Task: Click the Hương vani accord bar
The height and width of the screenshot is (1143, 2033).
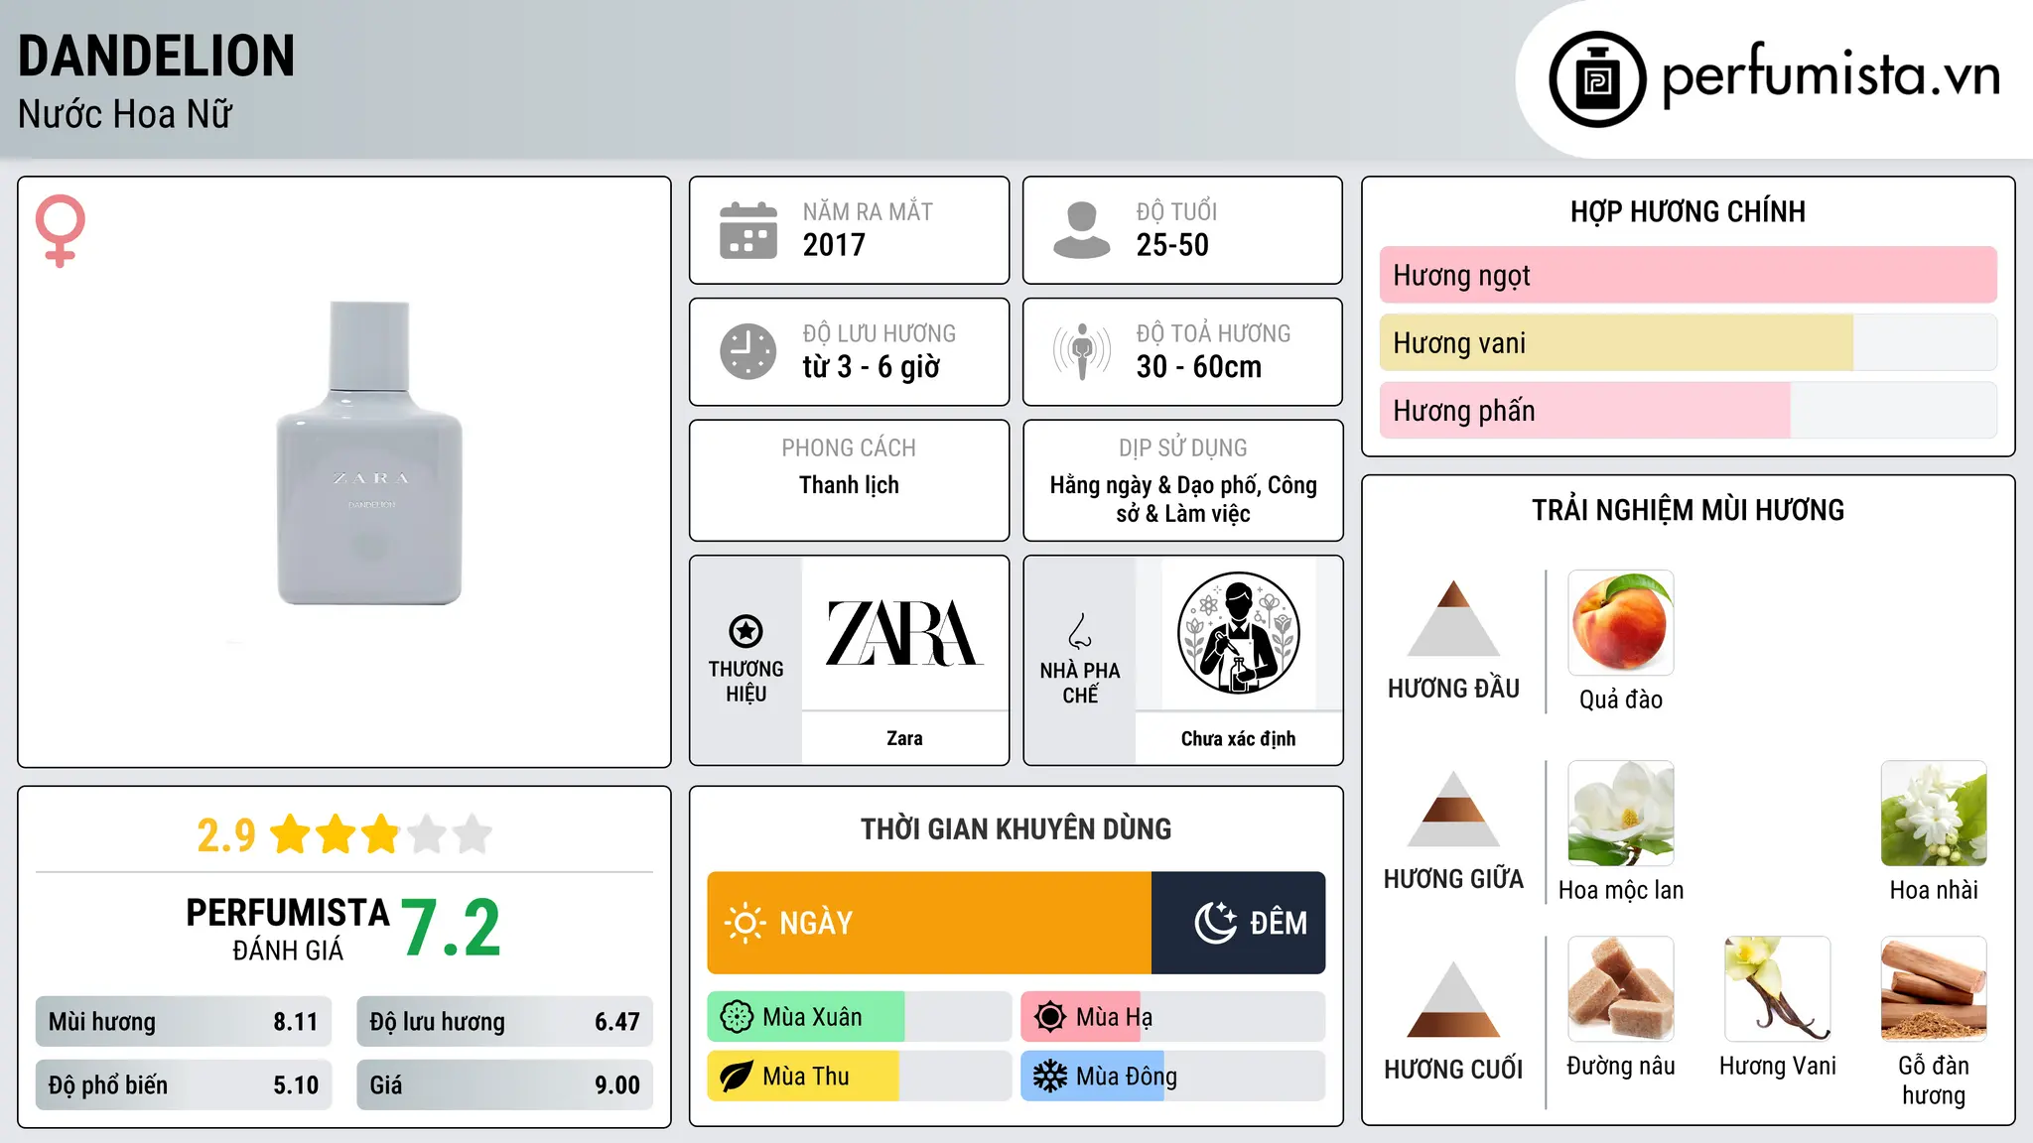Action: pyautogui.click(x=1689, y=342)
